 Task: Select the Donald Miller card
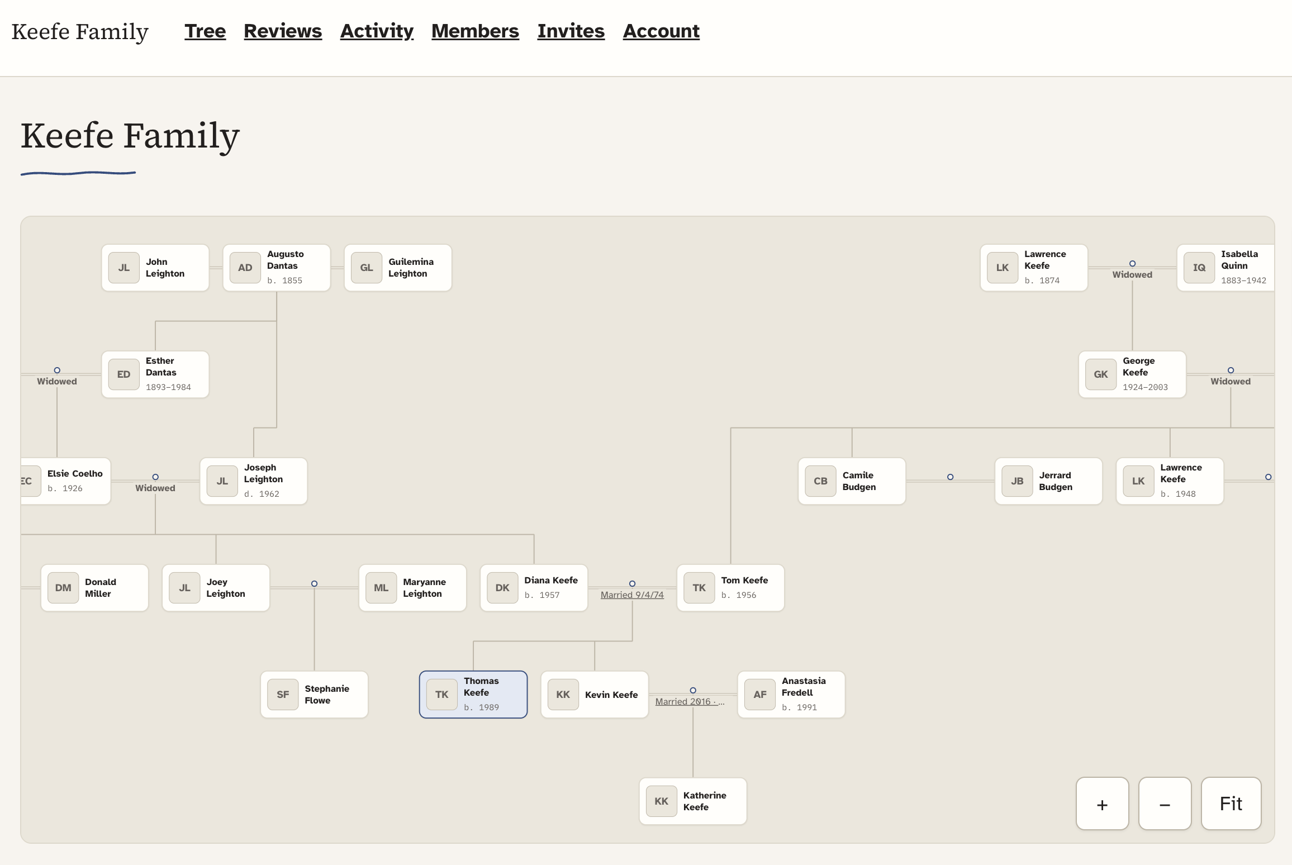tap(94, 588)
